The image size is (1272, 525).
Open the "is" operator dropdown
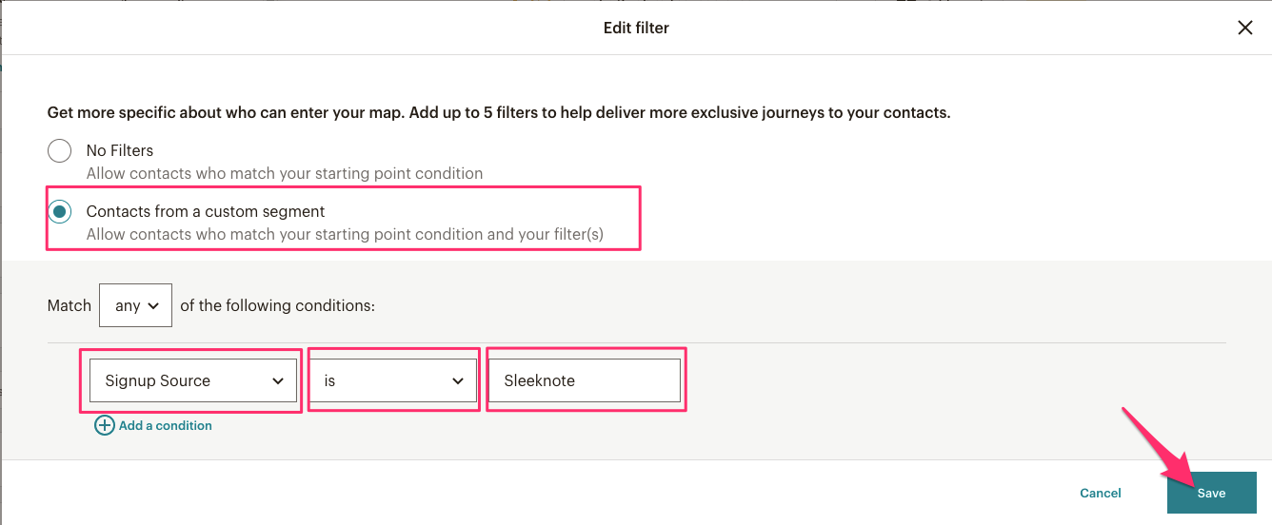point(392,380)
